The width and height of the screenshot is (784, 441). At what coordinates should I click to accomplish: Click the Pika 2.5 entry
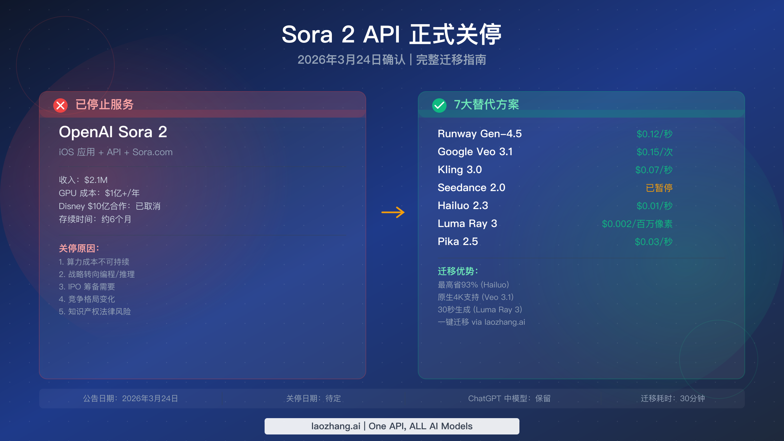coord(458,241)
